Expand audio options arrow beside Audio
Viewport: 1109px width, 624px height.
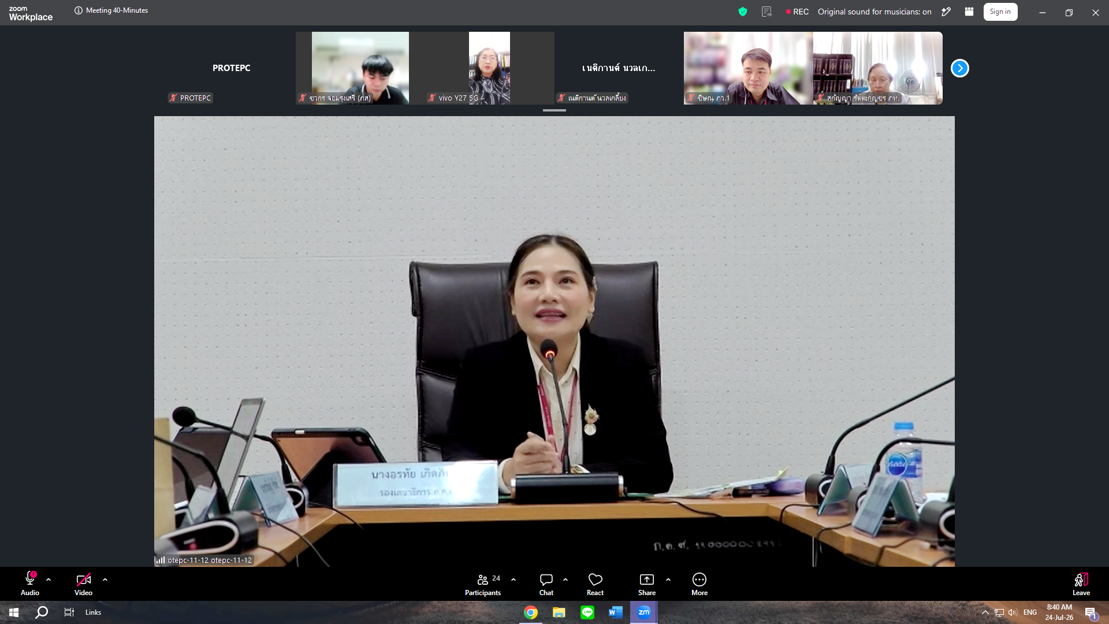click(x=49, y=580)
